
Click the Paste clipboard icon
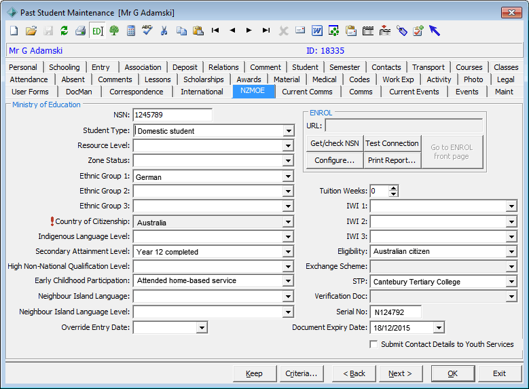[x=198, y=31]
